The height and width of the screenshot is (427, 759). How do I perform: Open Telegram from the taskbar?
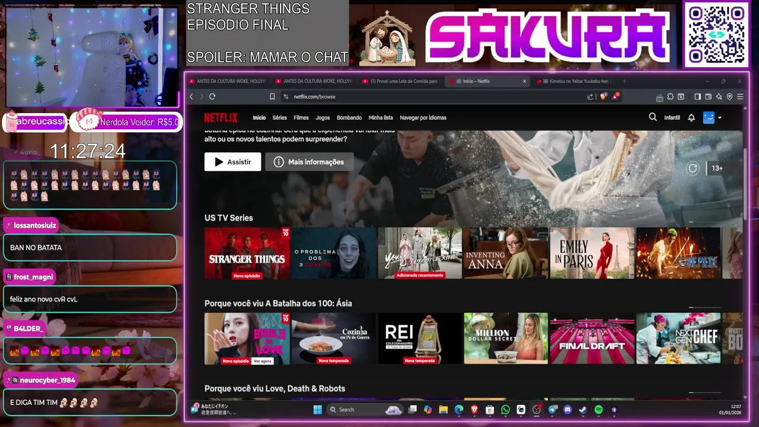tap(553, 409)
